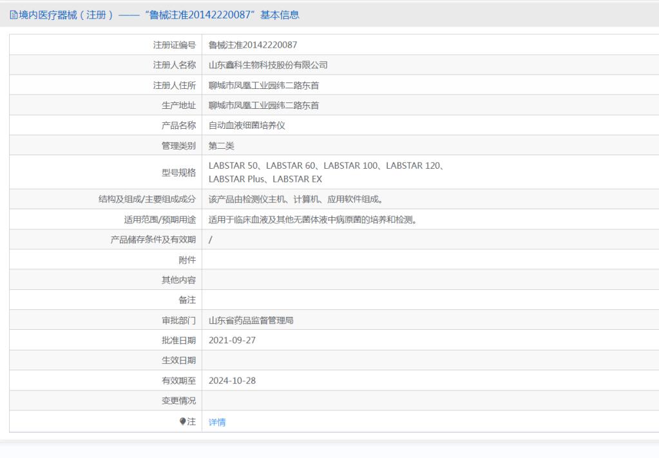Click the info bulb icon beside 注
The height and width of the screenshot is (458, 659).
point(182,421)
